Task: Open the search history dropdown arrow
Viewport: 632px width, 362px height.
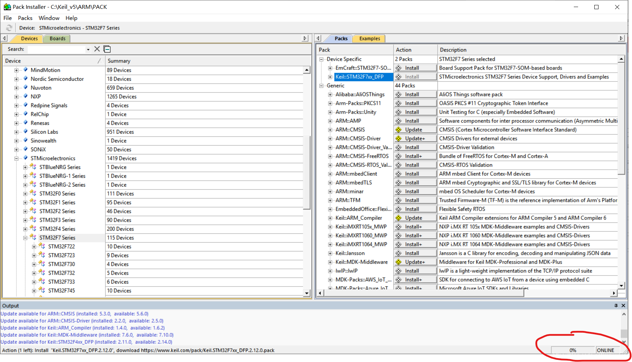Action: 88,49
